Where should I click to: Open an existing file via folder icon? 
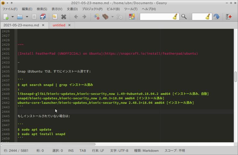pyautogui.click(x=20, y=17)
